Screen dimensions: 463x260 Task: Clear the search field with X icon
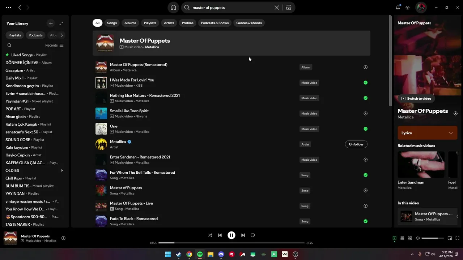(x=277, y=8)
